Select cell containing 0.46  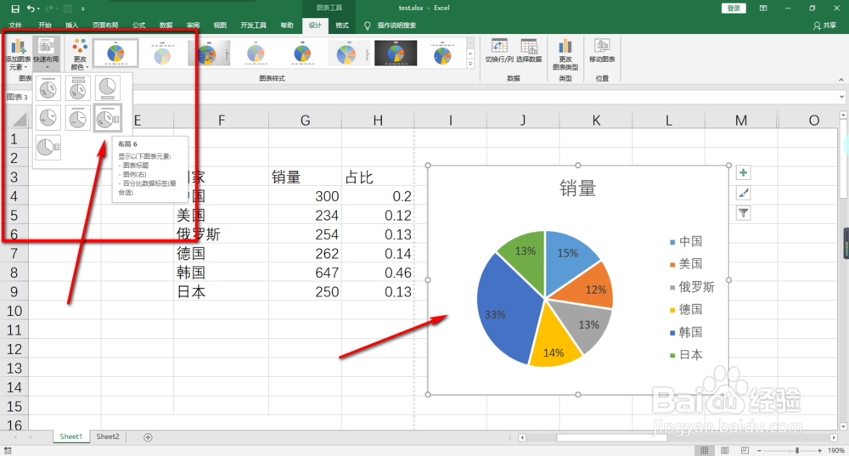378,273
